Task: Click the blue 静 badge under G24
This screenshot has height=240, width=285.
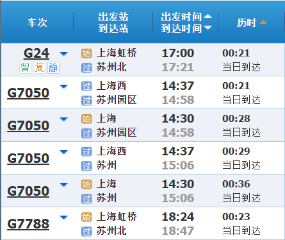Action: 53,67
